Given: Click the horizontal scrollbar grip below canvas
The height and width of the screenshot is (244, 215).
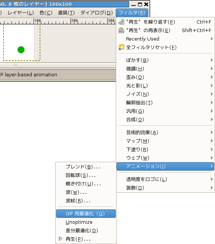Looking at the screenshot, I should pyautogui.click(x=15, y=65).
